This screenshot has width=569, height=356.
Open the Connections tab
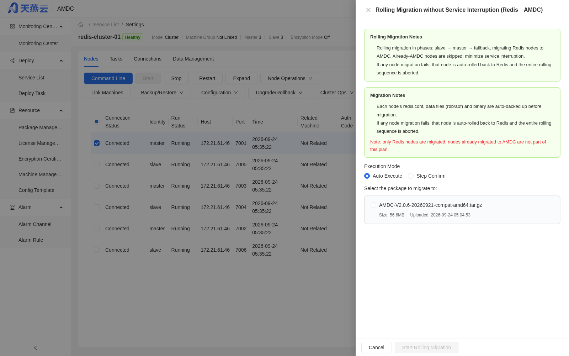pyautogui.click(x=148, y=59)
